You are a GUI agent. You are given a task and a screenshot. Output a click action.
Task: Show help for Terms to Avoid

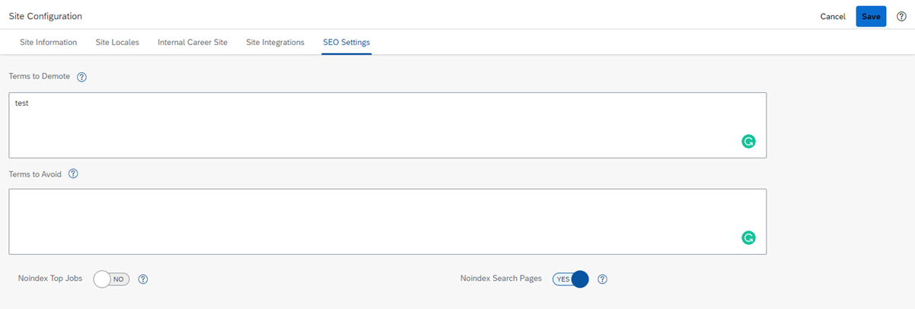(x=73, y=174)
